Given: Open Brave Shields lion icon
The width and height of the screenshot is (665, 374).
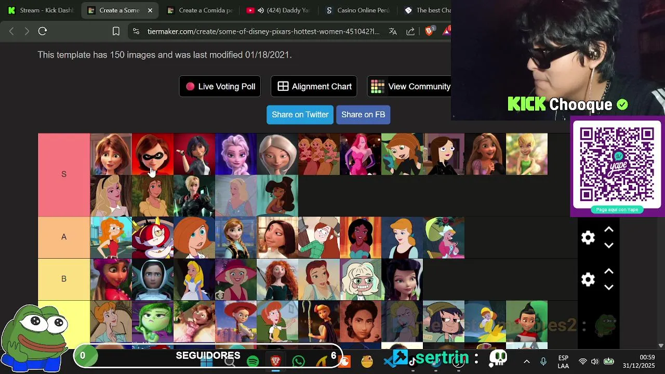Looking at the screenshot, I should [429, 31].
